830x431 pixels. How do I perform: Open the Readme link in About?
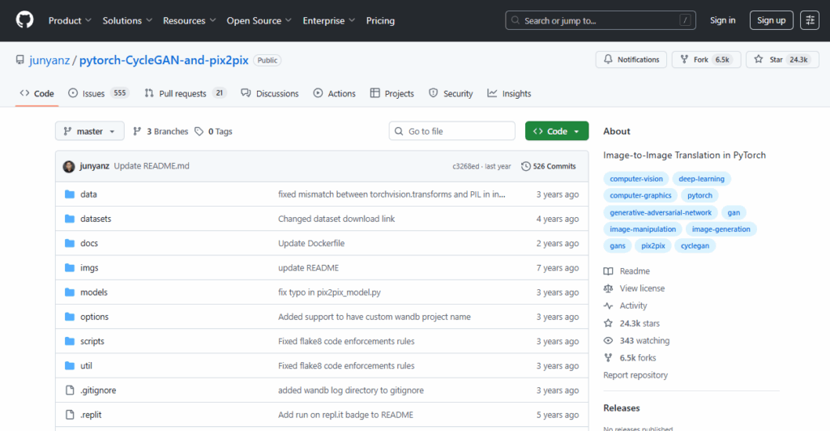point(627,271)
